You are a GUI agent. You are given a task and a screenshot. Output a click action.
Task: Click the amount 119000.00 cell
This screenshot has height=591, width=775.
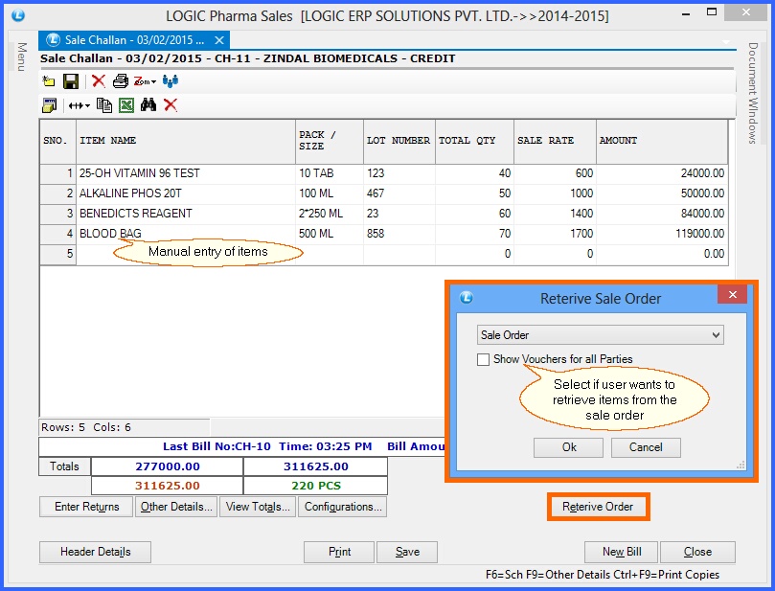662,234
